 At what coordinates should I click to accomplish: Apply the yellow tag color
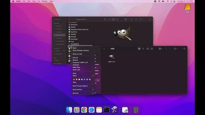(79, 80)
